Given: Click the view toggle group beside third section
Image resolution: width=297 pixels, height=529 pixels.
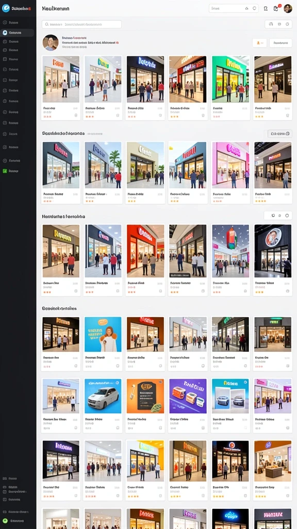Looking at the screenshot, I should pos(278,215).
